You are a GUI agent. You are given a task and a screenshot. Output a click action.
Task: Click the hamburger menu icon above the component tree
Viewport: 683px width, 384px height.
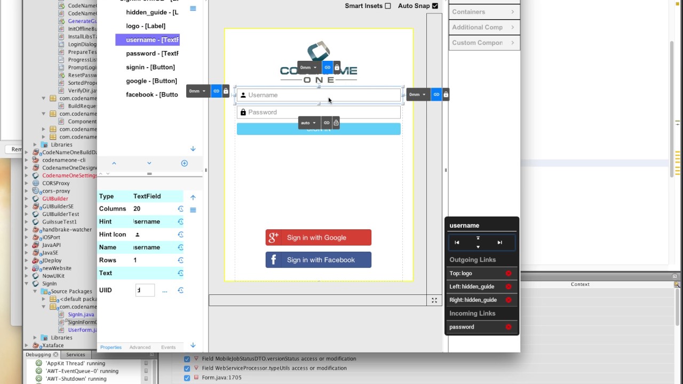(x=193, y=9)
